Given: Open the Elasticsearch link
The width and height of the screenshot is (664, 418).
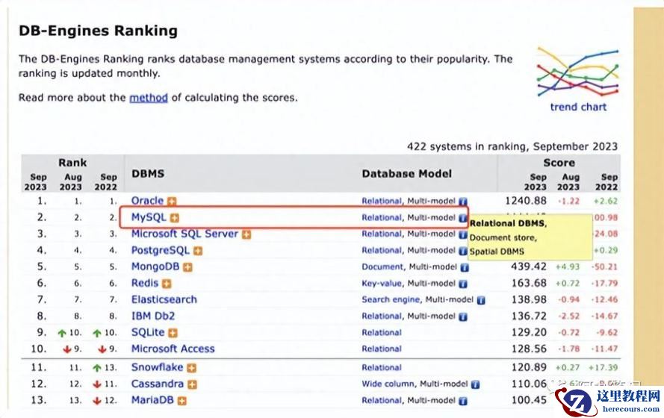Looking at the screenshot, I should 164,299.
